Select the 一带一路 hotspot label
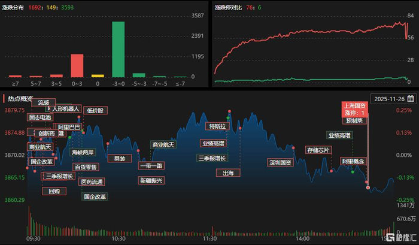419x245 pixels. point(151,165)
